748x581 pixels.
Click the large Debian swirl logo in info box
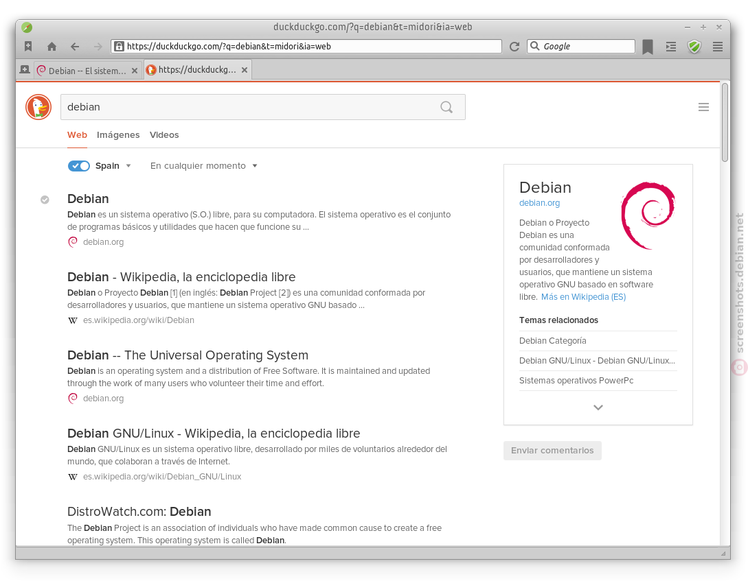tap(648, 215)
